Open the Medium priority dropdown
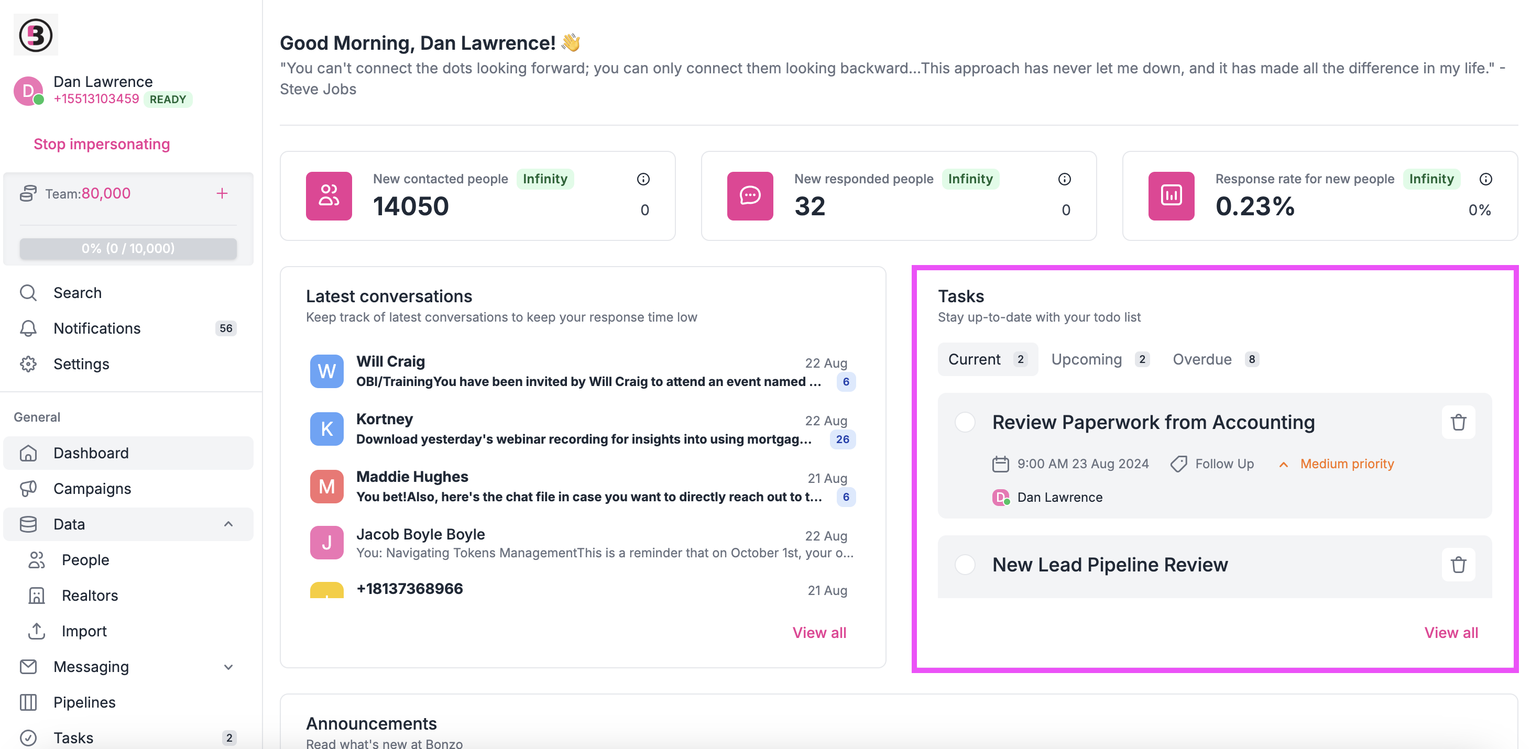Screen dimensions: 1531x749 pos(1346,464)
